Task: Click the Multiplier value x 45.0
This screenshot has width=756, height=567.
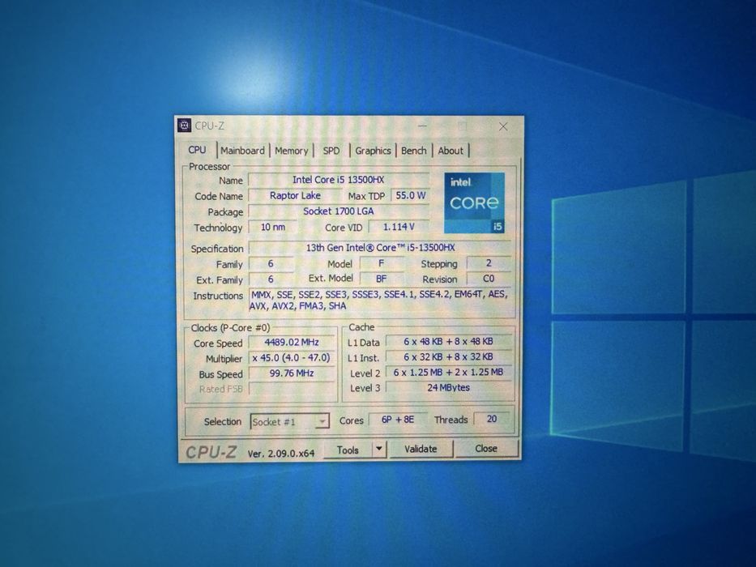Action: tap(292, 358)
